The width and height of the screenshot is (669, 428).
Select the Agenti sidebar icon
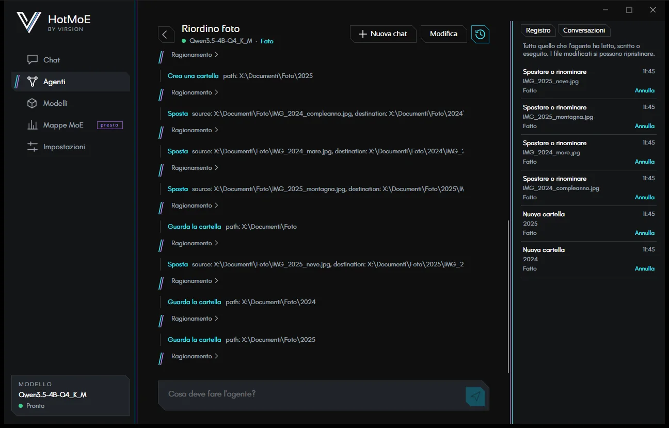pos(33,82)
